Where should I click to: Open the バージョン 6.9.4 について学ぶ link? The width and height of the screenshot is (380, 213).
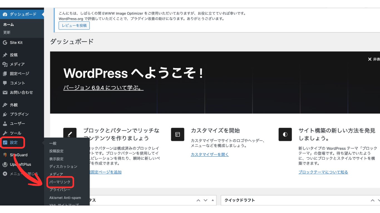pos(103,88)
